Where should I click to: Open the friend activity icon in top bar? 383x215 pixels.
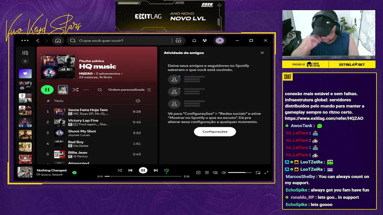pyautogui.click(x=205, y=41)
